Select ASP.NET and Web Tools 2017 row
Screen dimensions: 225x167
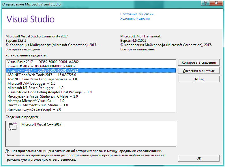[x=91, y=75]
